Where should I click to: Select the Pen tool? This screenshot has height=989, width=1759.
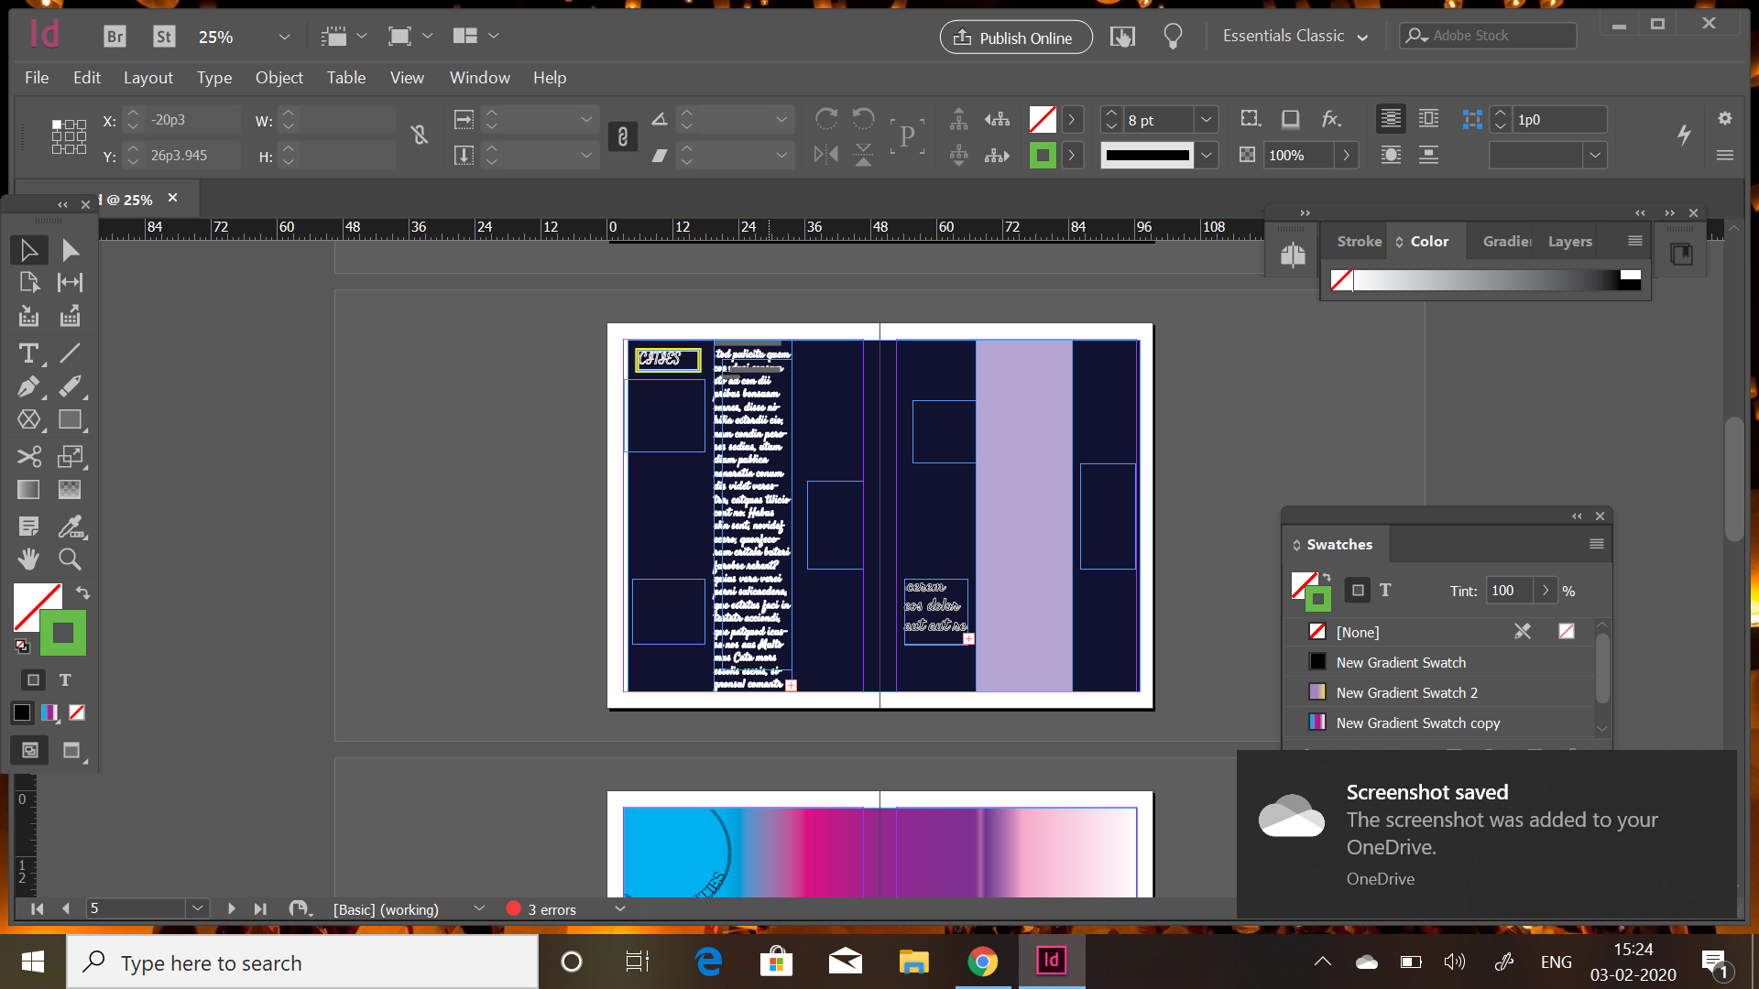(x=28, y=386)
